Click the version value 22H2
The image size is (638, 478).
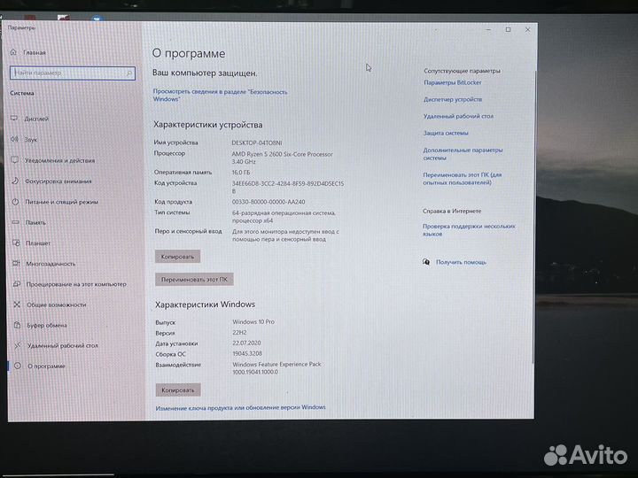(239, 332)
